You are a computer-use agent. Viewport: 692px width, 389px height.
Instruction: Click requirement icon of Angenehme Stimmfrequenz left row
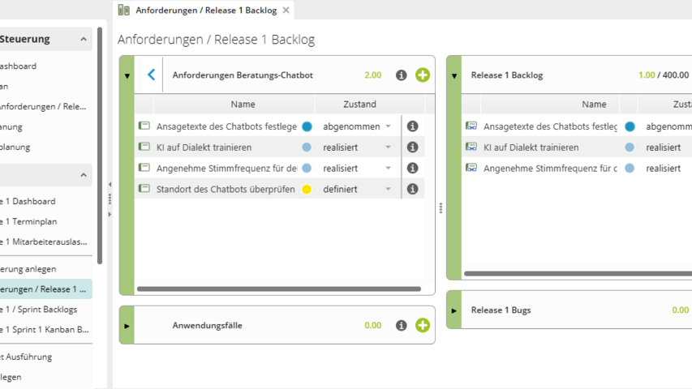tap(144, 168)
